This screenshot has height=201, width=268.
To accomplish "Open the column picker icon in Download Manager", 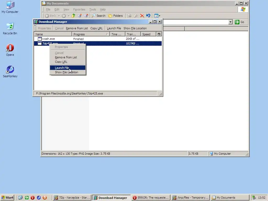I will (x=159, y=34).
